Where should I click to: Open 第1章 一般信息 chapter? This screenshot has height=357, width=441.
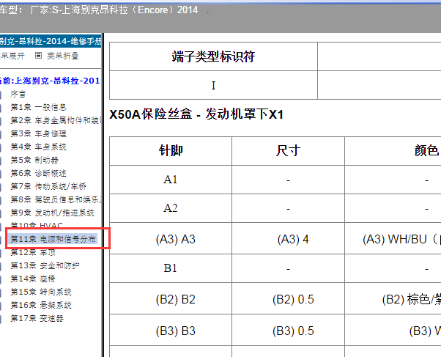tap(38, 107)
